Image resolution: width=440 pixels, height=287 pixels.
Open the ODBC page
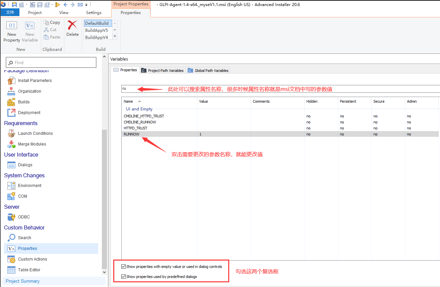(24, 217)
